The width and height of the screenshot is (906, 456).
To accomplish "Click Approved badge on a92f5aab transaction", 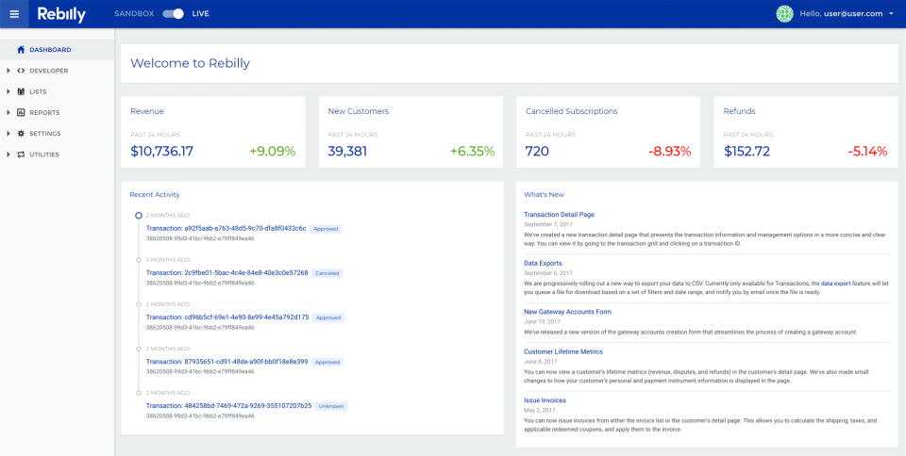I will pos(326,229).
